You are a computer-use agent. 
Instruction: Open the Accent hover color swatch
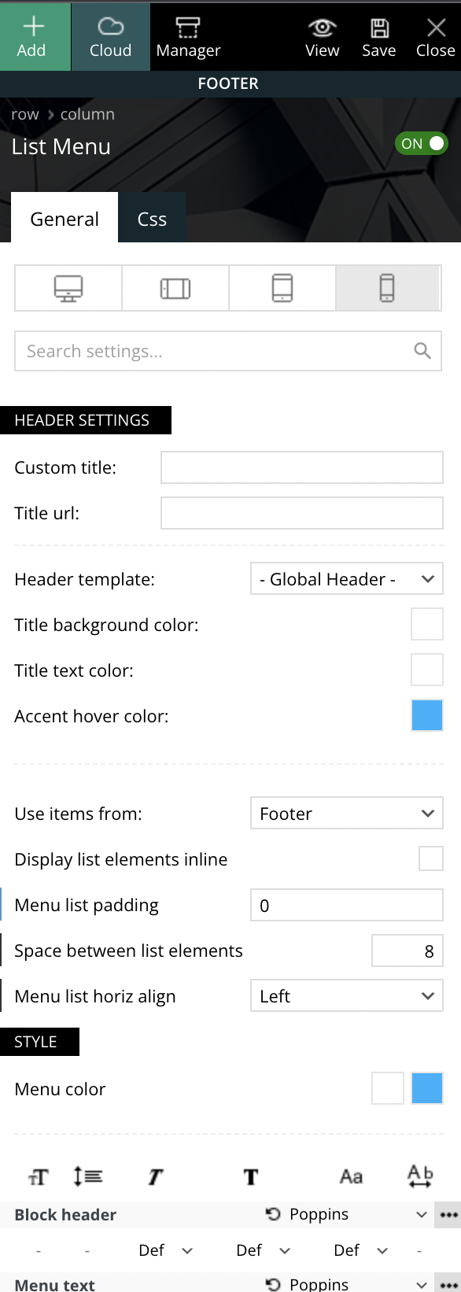click(427, 715)
